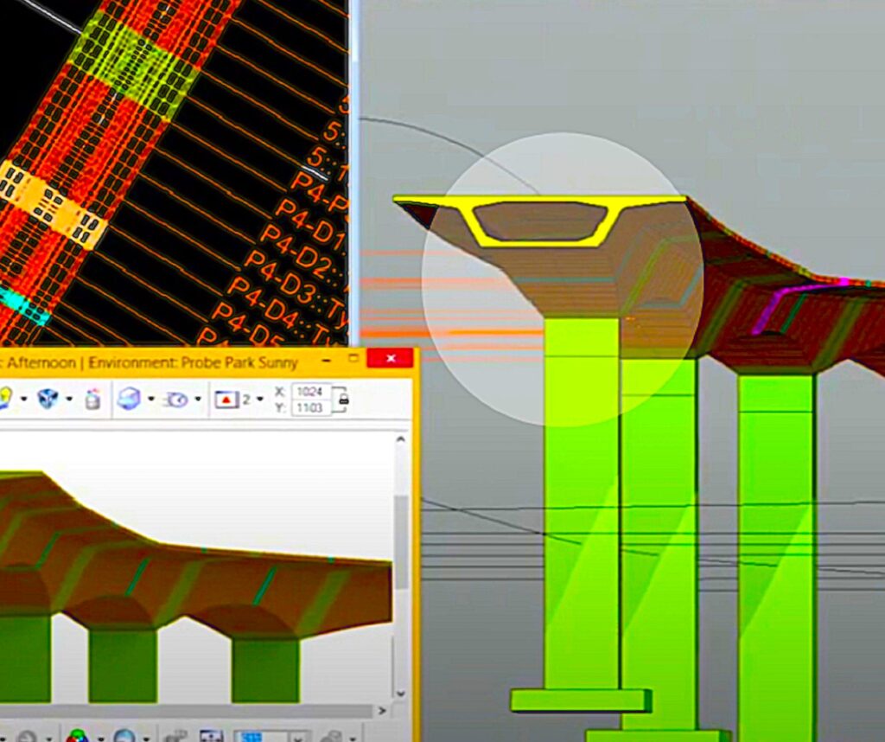Expand dropdown next to blue render icon

tap(150, 400)
